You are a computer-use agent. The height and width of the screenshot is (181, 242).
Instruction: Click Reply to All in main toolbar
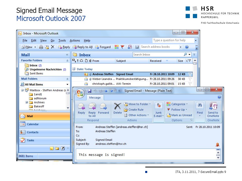83,47
